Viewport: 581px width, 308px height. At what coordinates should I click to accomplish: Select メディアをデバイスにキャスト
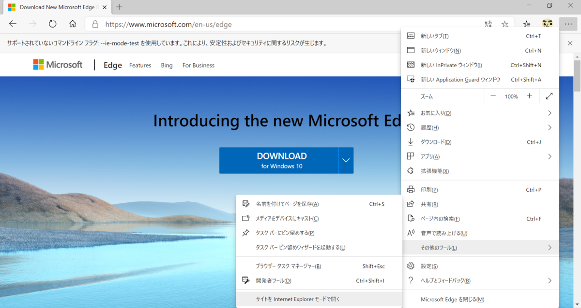coord(319,218)
